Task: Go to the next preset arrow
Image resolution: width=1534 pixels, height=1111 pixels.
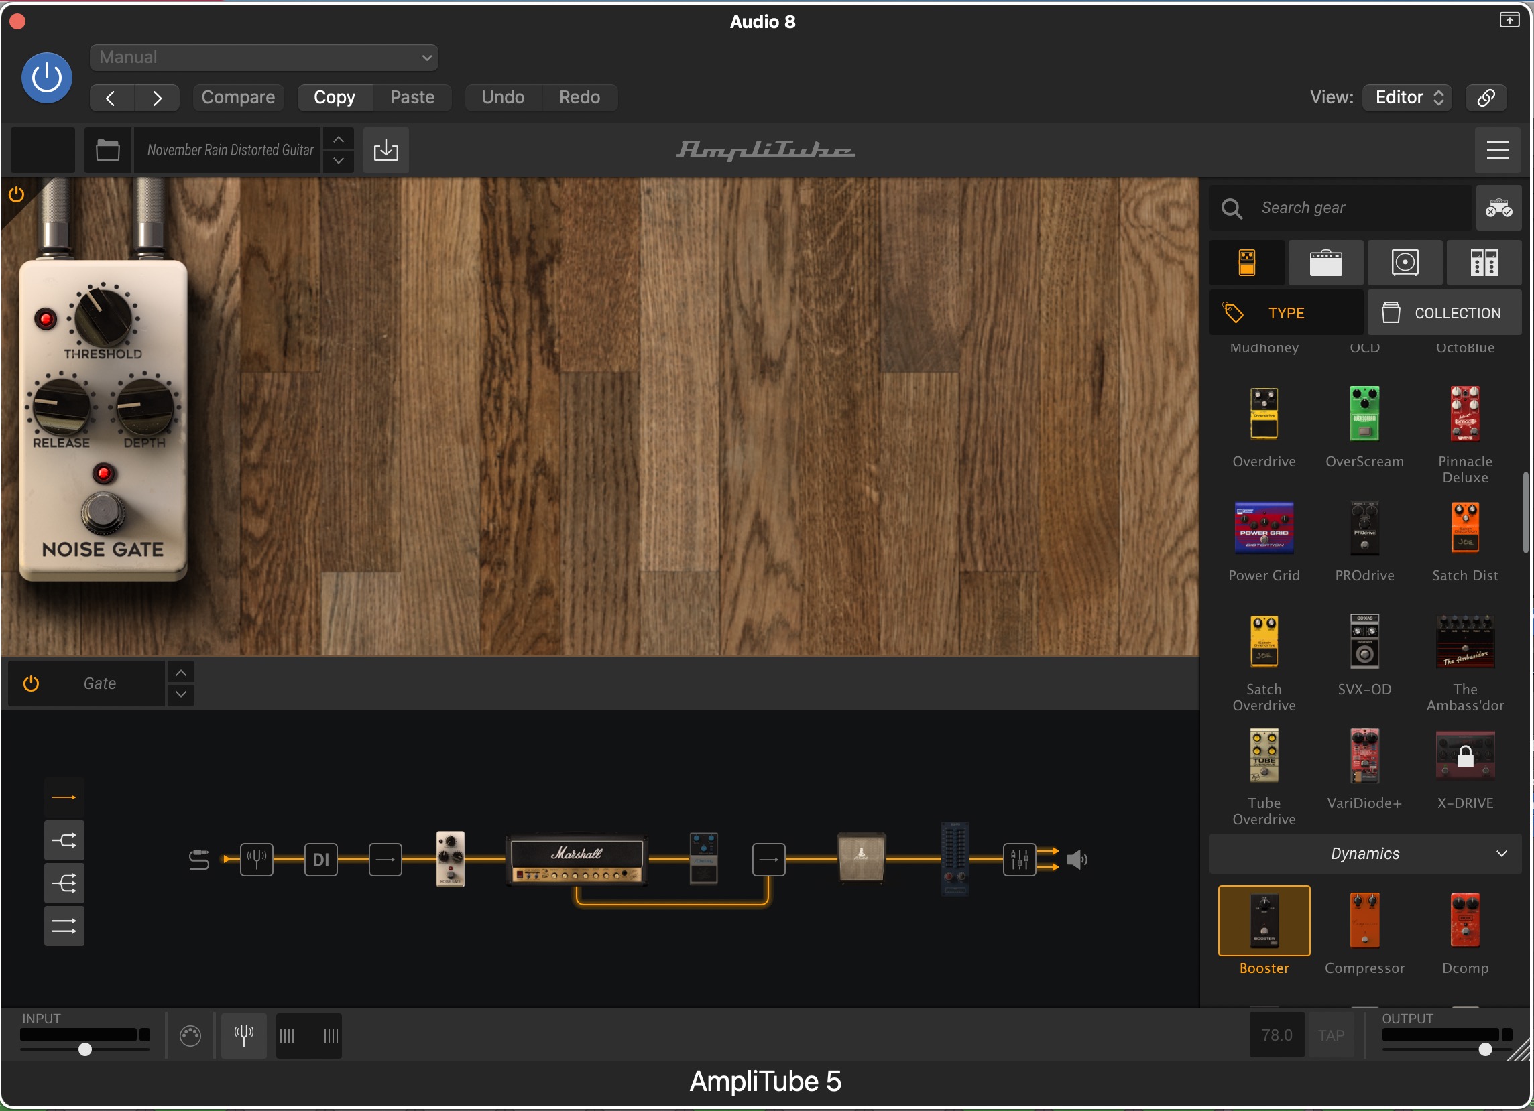Action: (x=157, y=98)
